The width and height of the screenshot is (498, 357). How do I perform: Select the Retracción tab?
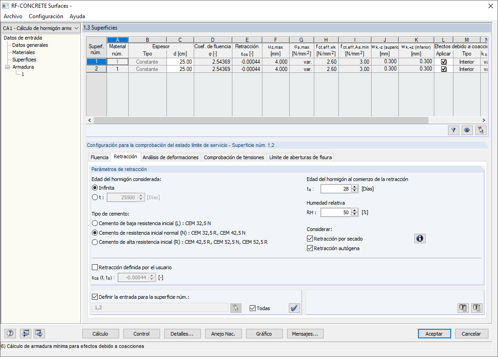point(126,156)
